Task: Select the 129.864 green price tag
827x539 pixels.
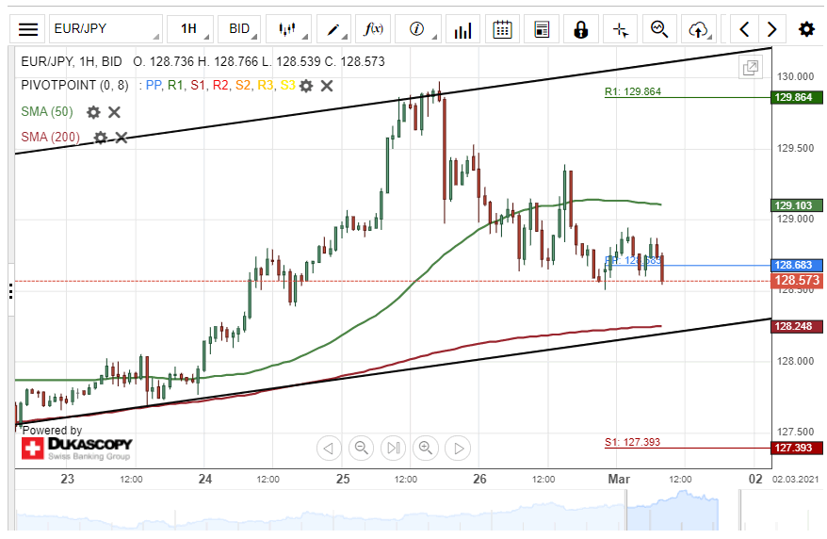Action: 797,97
